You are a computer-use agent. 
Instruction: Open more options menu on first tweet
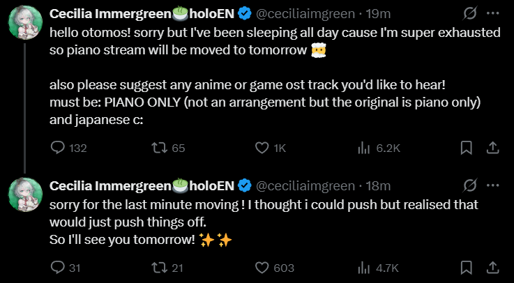[493, 13]
